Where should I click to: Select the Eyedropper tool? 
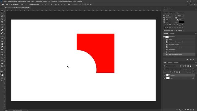pyautogui.click(x=2, y=27)
